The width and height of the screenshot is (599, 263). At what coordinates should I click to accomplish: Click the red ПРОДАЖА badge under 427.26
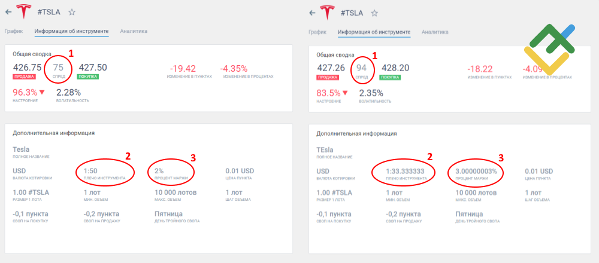pos(328,77)
